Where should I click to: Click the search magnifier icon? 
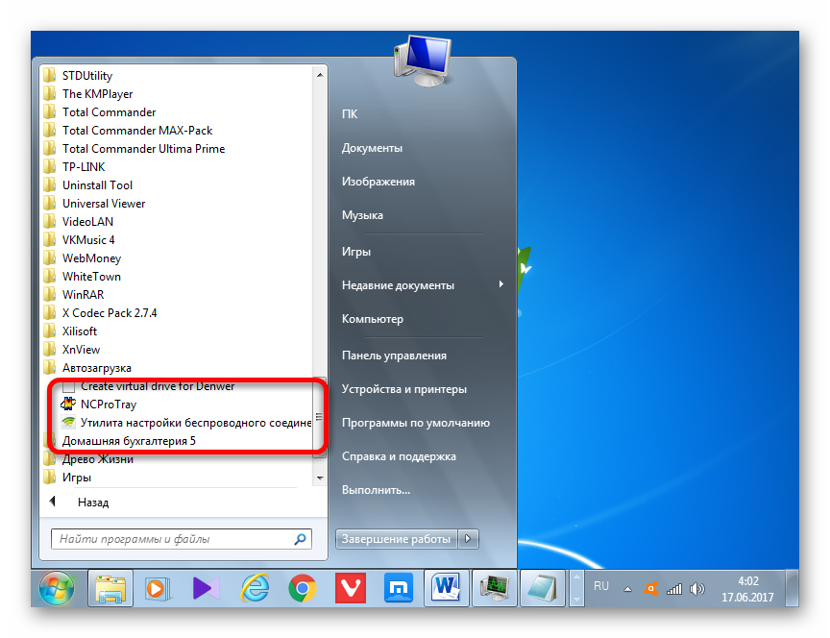click(x=300, y=539)
